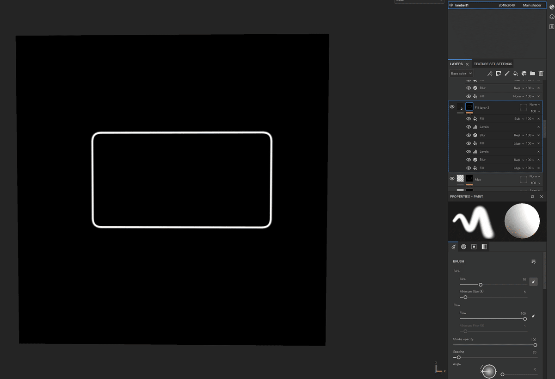
Task: Open Display settings icon in right sidebar
Action: [552, 6]
